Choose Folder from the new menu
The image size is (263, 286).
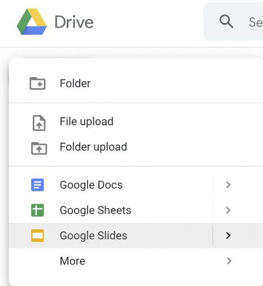136,83
